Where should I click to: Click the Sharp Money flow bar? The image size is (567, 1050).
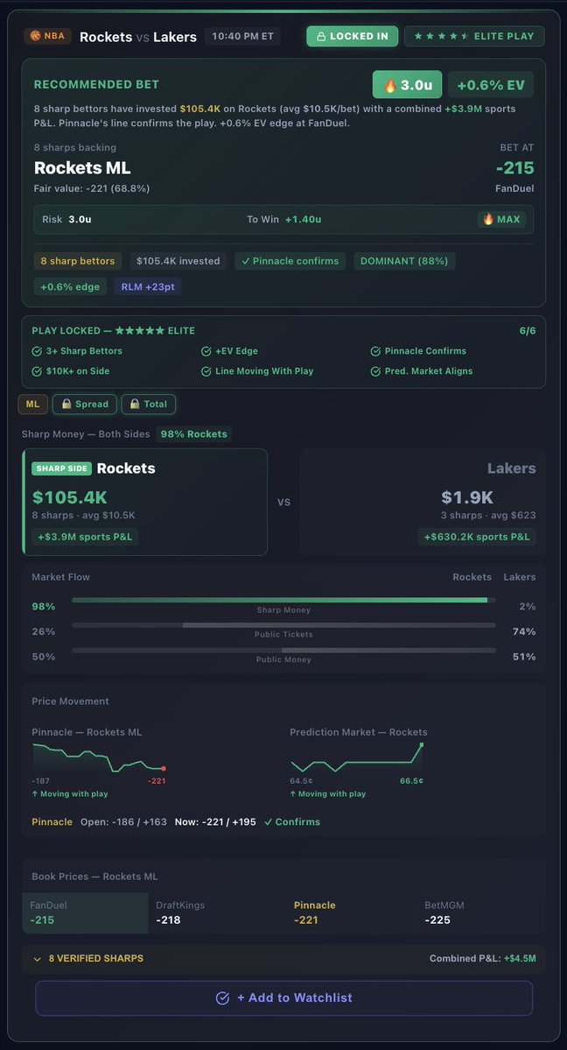283,600
